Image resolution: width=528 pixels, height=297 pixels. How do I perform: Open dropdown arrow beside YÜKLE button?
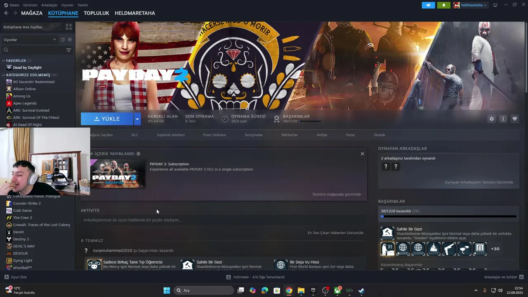[137, 119]
